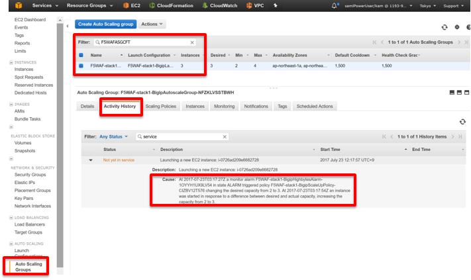Switch to the Activity History tab
471x280 pixels.
click(x=120, y=106)
